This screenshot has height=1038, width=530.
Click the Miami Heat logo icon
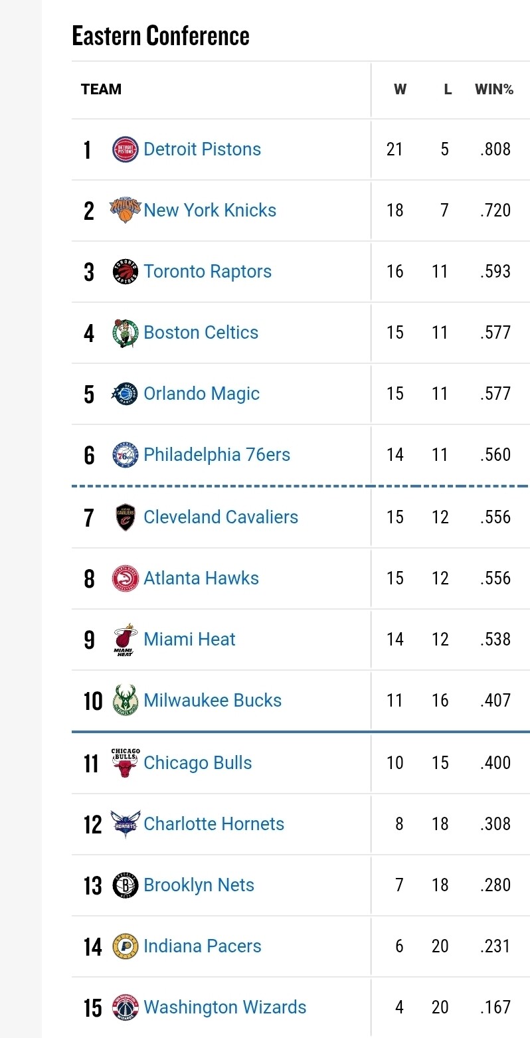[125, 640]
